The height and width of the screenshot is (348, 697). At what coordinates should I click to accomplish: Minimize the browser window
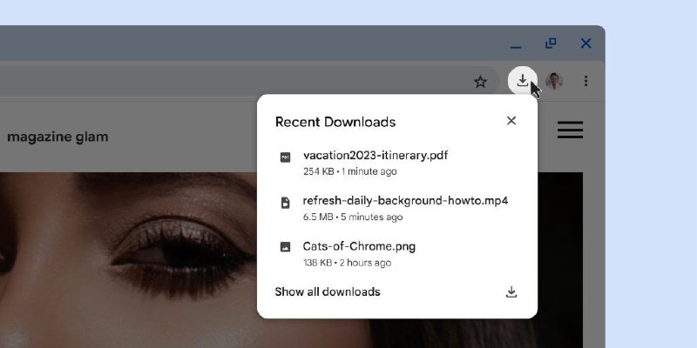coord(516,44)
